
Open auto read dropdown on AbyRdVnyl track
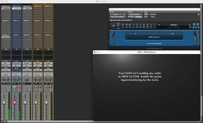point(6,70)
